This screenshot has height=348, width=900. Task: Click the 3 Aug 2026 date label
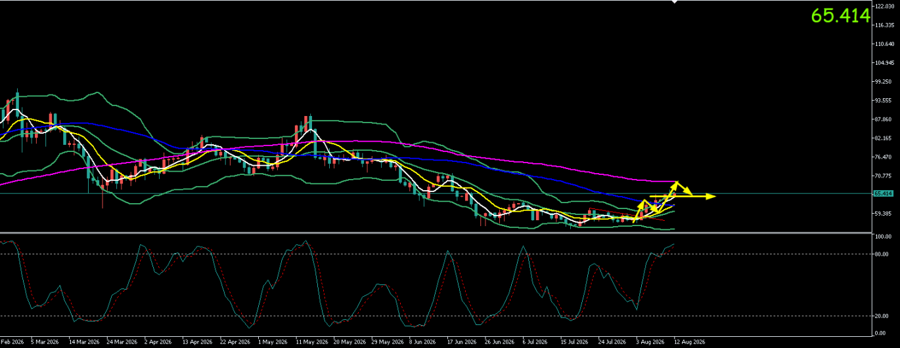650,342
